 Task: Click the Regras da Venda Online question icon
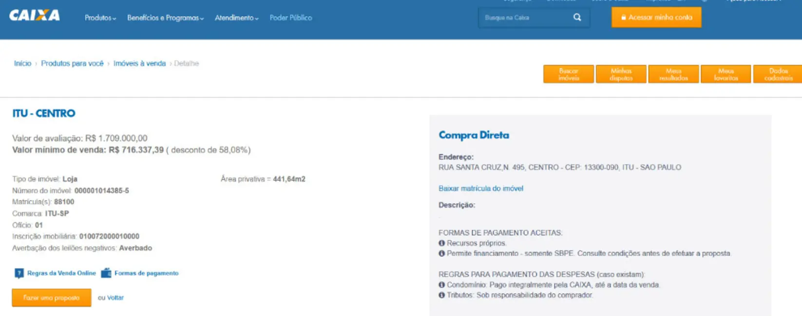(19, 273)
